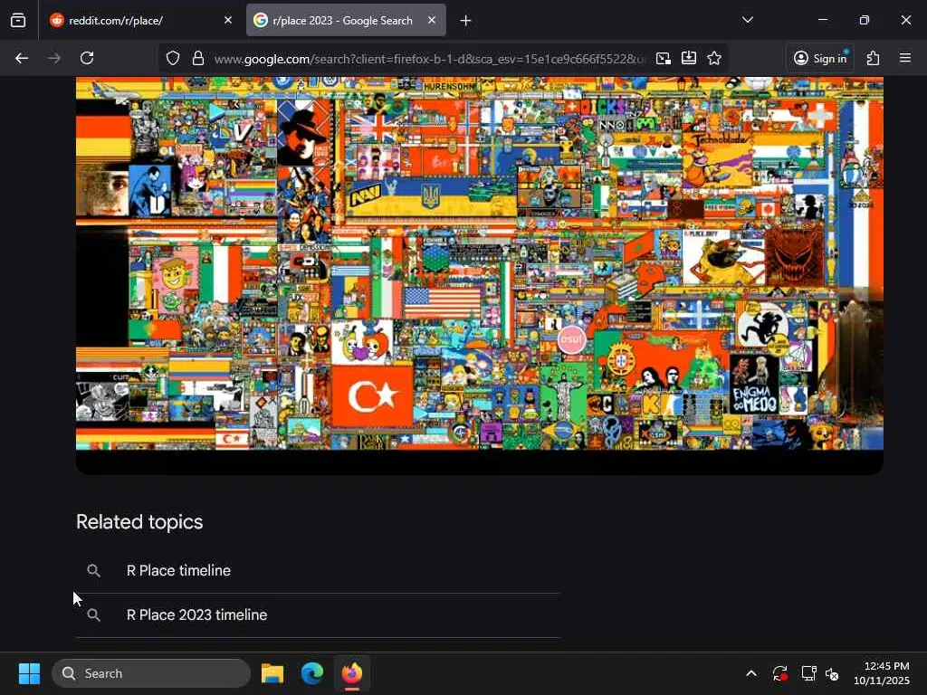
Task: Click the search icon beside R Place 2023 timeline
Action: pos(93,614)
